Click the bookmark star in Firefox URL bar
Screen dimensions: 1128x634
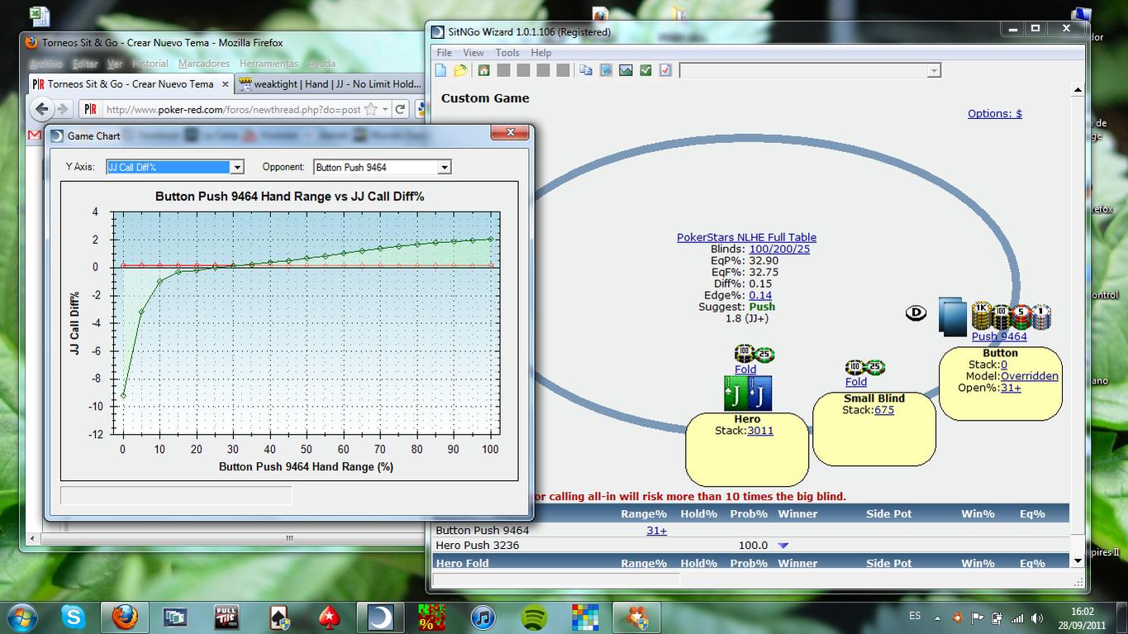coord(371,109)
